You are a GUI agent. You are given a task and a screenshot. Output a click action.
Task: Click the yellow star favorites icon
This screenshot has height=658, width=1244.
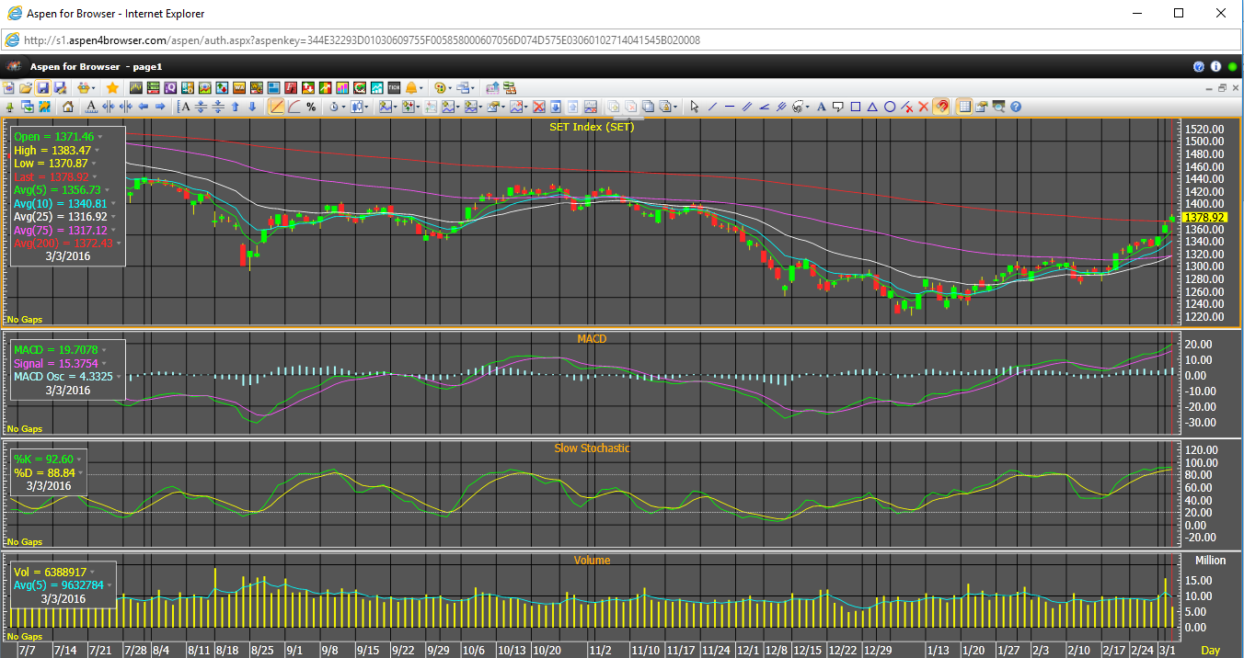pyautogui.click(x=112, y=87)
